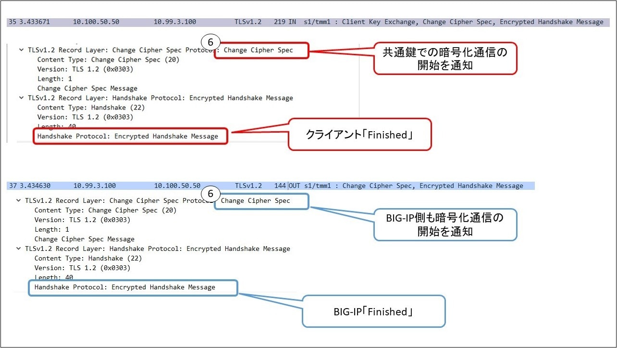Select Change Cipher Spec Message line in packet 37

pos(84,239)
